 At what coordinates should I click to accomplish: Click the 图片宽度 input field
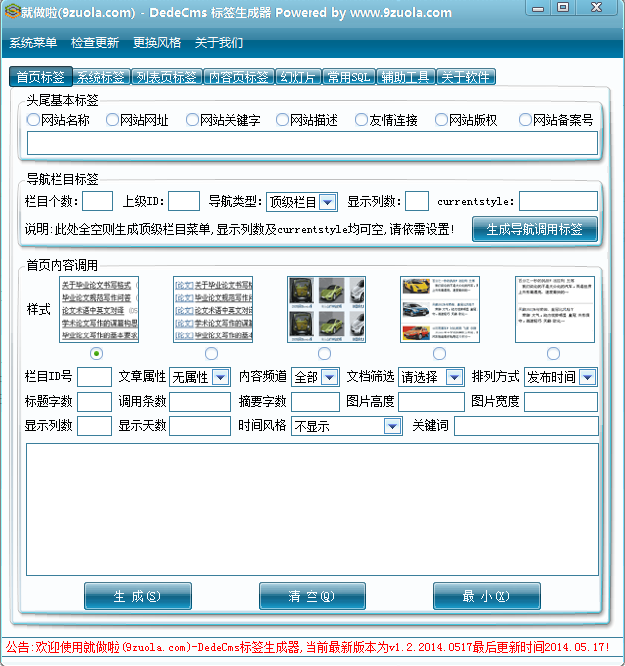[x=561, y=402]
